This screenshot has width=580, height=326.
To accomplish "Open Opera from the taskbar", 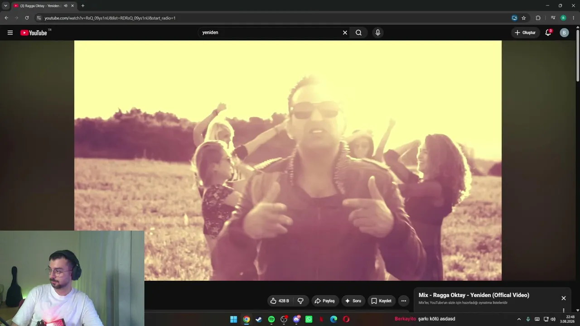I will pyautogui.click(x=346, y=319).
